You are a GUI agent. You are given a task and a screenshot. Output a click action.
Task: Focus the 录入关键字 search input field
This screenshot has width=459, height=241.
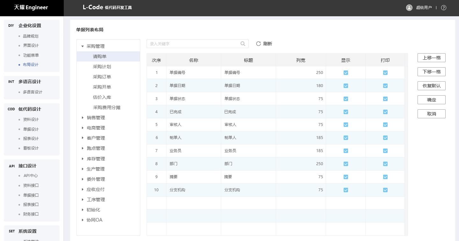[194, 44]
